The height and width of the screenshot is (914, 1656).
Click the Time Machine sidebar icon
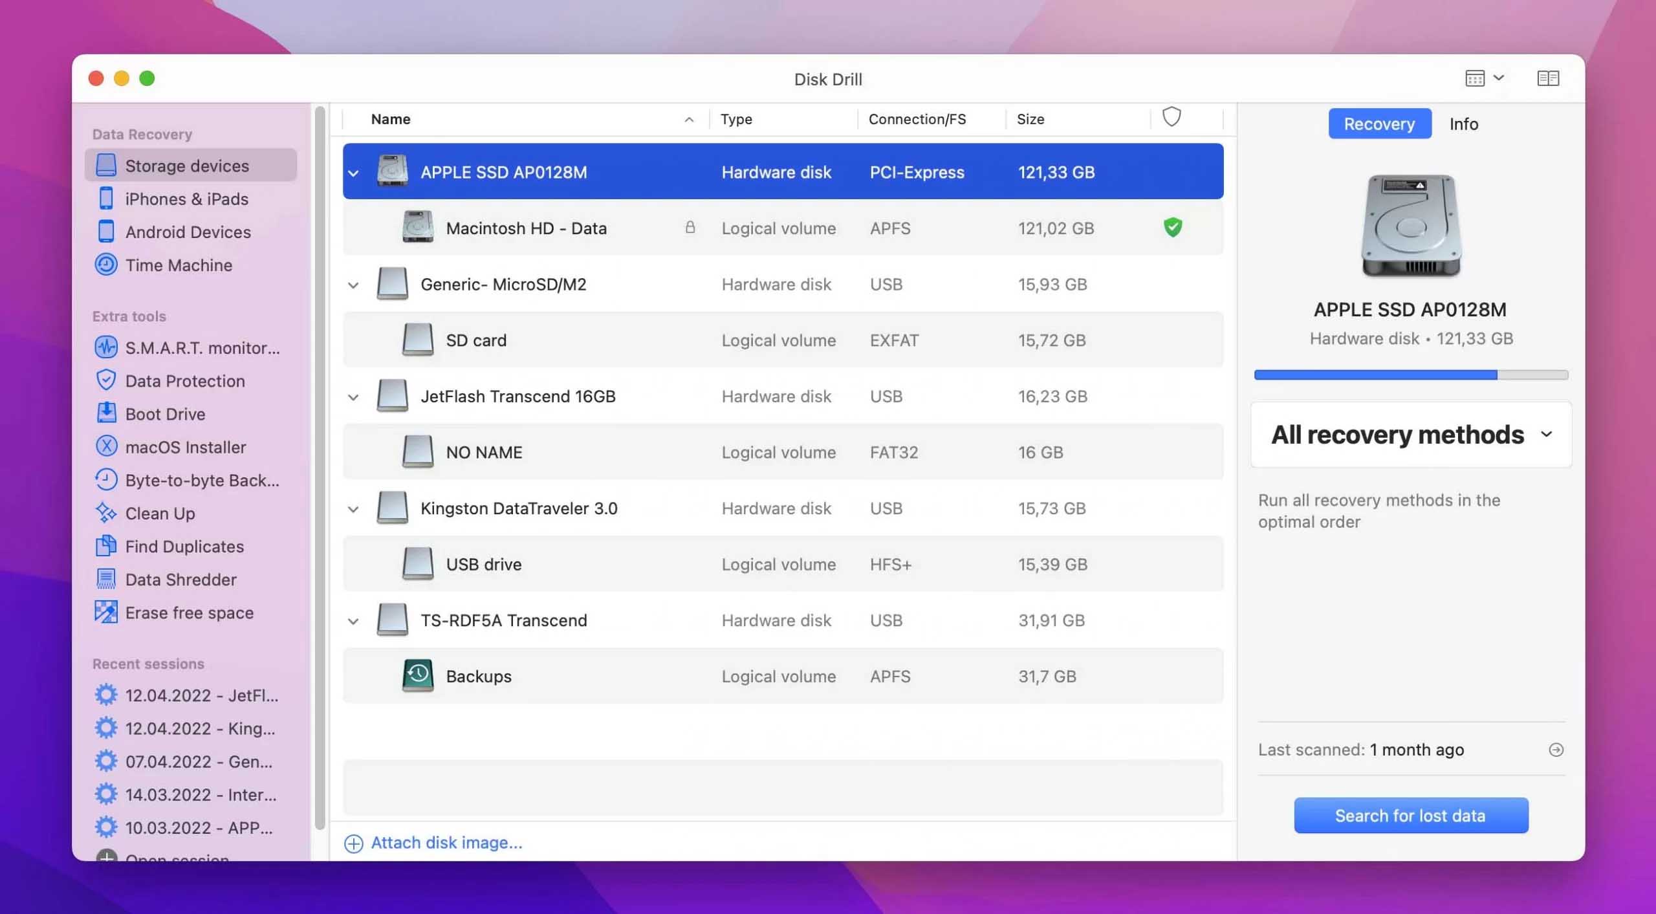[106, 265]
